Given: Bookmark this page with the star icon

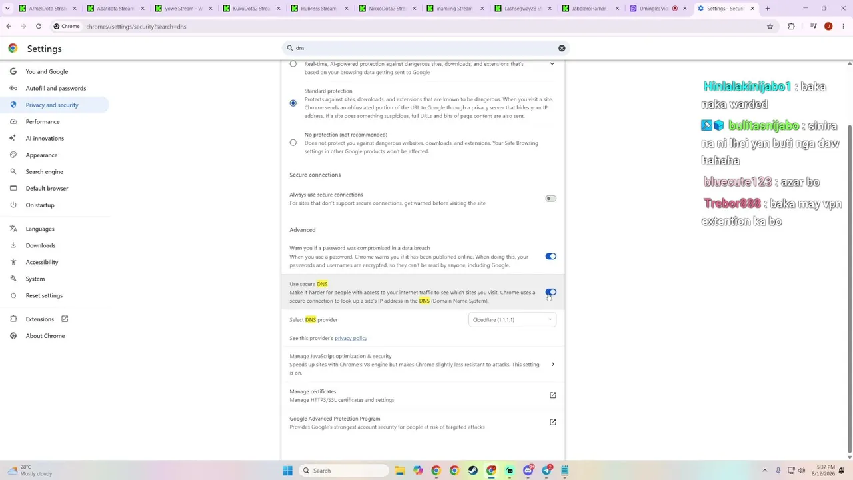Looking at the screenshot, I should pos(770,27).
